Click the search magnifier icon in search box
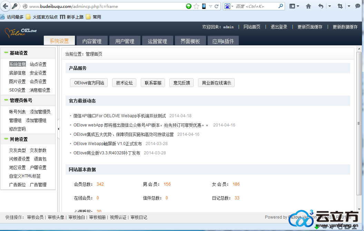Viewport: 364px width, 231px height. pos(281,6)
